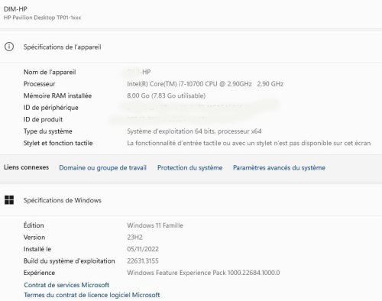
Task: Select the Spécifications de l'appareil header
Action: point(63,47)
